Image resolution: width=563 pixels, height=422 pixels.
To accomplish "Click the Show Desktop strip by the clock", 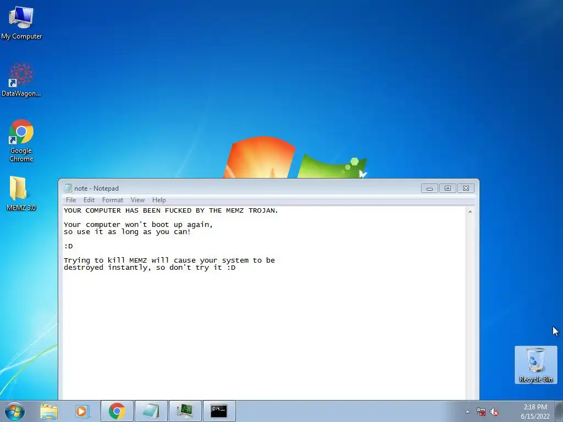I will pyautogui.click(x=559, y=411).
